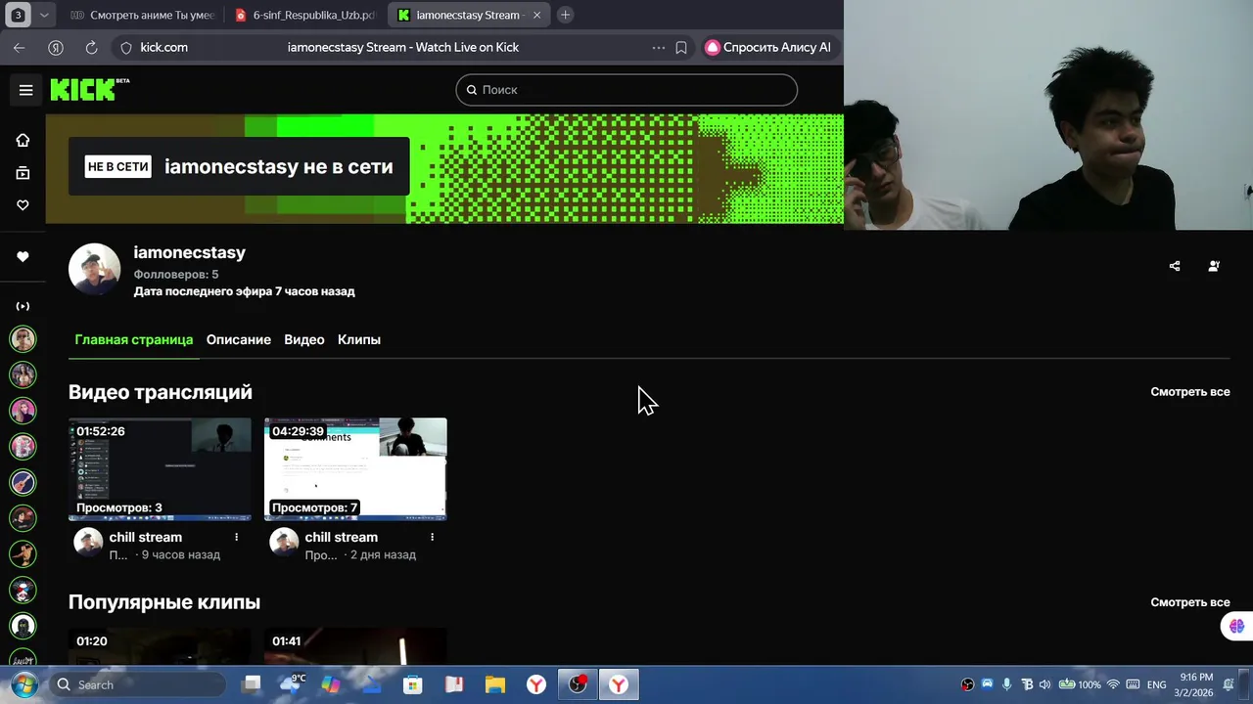Open the Клипы tab

tap(359, 339)
